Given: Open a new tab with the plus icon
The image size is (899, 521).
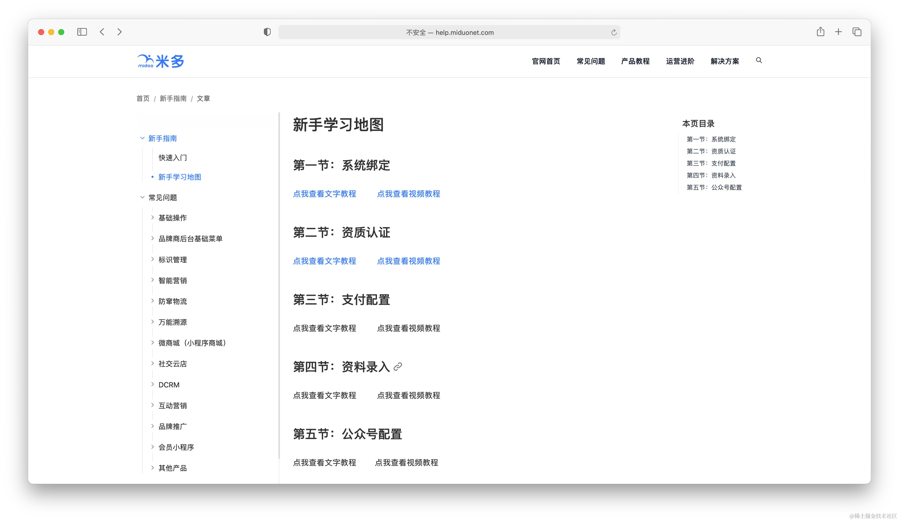Looking at the screenshot, I should [838, 32].
